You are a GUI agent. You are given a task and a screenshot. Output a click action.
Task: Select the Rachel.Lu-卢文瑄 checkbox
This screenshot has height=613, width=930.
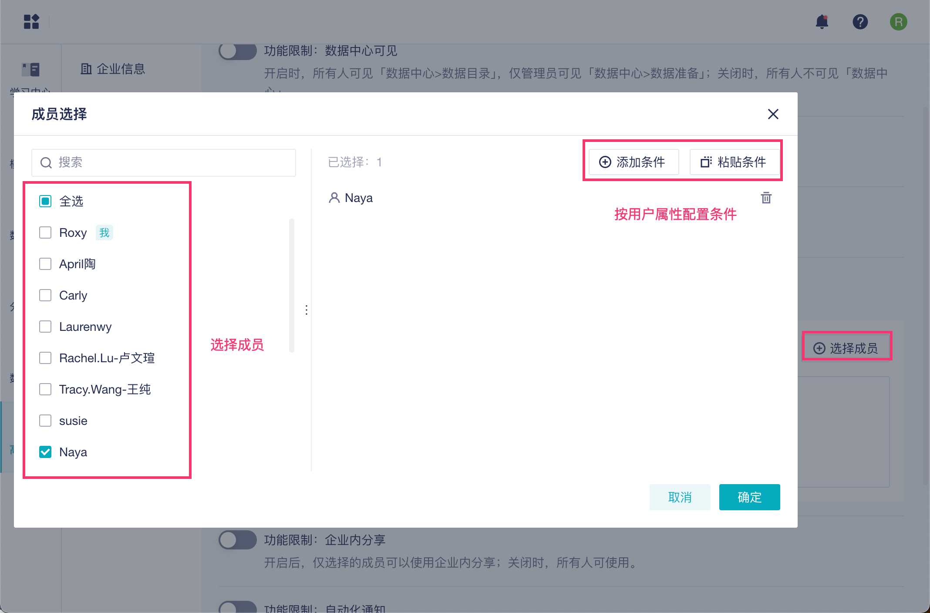tap(45, 358)
